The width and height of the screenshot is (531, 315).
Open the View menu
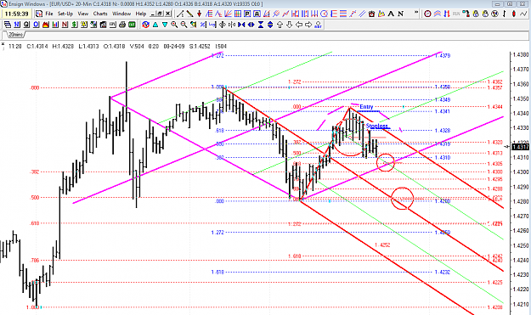click(x=83, y=14)
